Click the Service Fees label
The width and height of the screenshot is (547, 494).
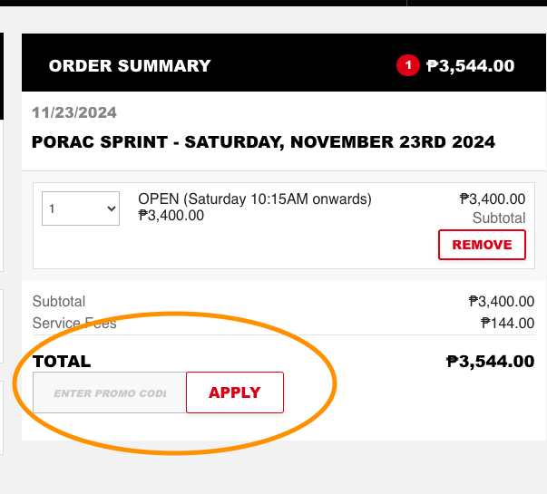(74, 324)
